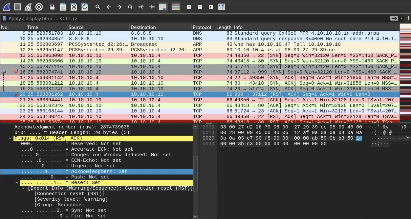
Task: Click packet details scrollbar up arrow
Action: (x=196, y=126)
